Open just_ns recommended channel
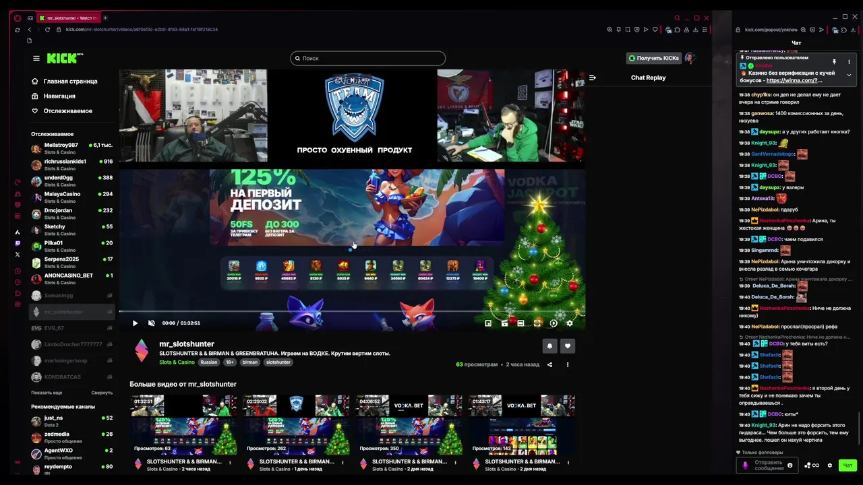This screenshot has width=863, height=485. (x=72, y=421)
